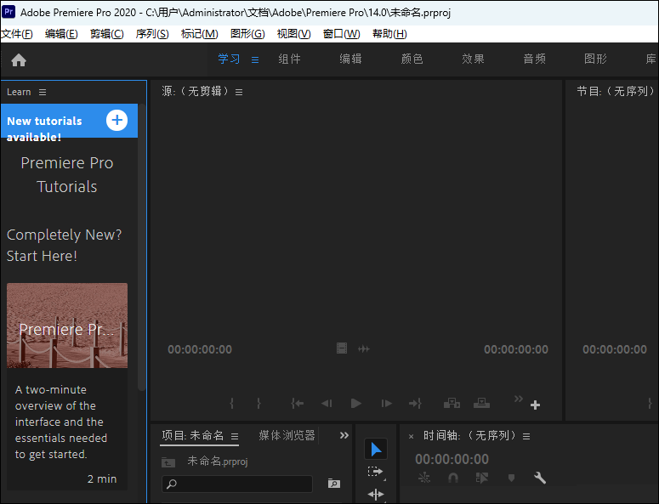
Task: Click the project bin folder icon
Action: 168,462
